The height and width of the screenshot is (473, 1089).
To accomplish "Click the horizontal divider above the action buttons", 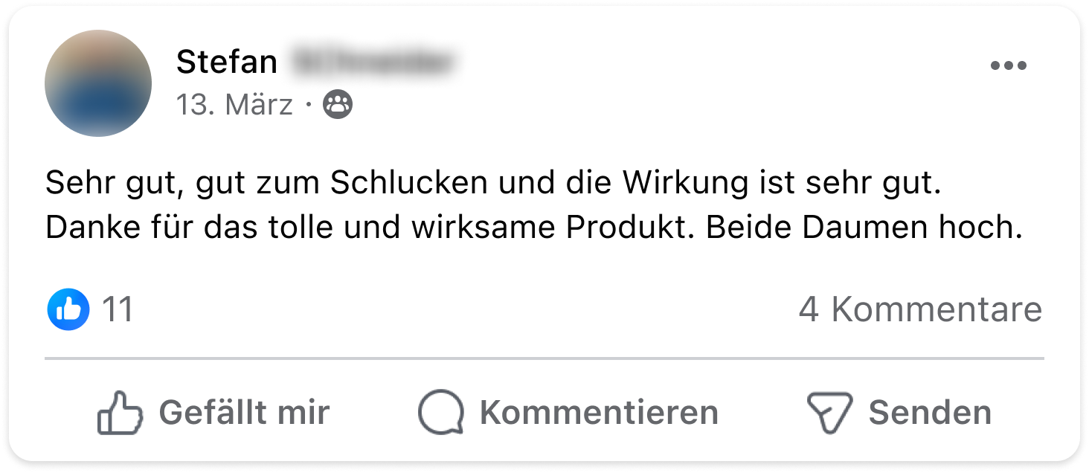I will [544, 358].
